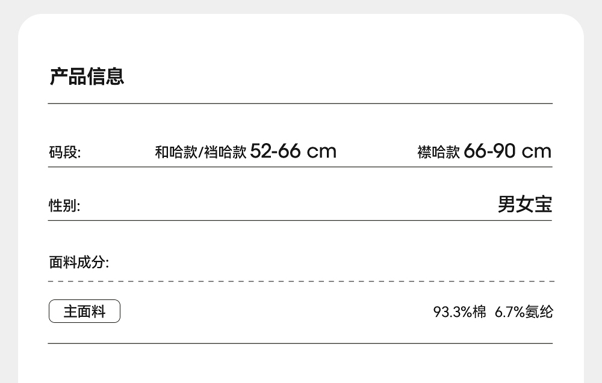This screenshot has height=383, width=602.
Task: Click the 6.7%氨纶 composition text
Action: [x=523, y=312]
